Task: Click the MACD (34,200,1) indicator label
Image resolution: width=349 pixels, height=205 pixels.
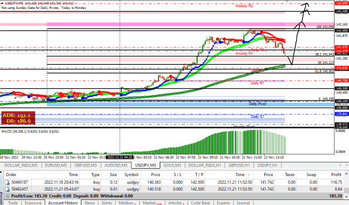Action: pyautogui.click(x=30, y=132)
